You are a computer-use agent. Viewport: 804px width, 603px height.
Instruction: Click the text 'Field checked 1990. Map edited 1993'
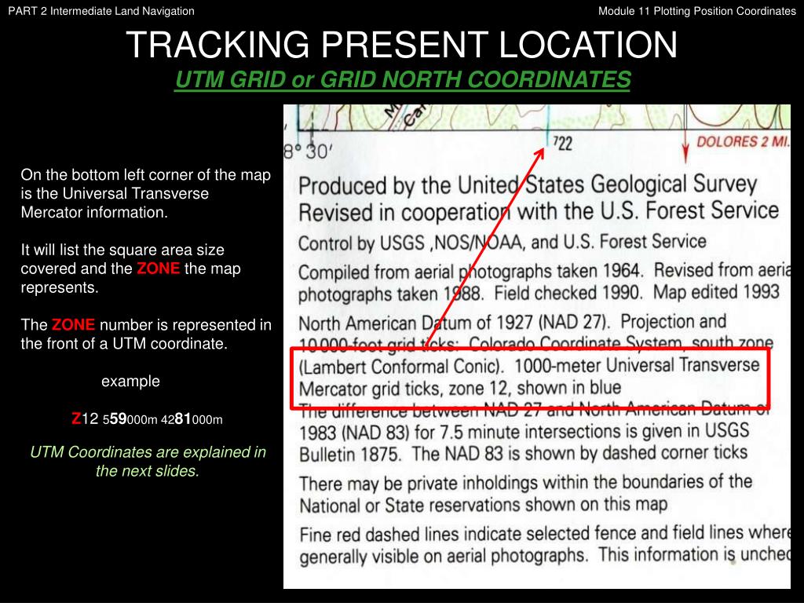(x=637, y=292)
